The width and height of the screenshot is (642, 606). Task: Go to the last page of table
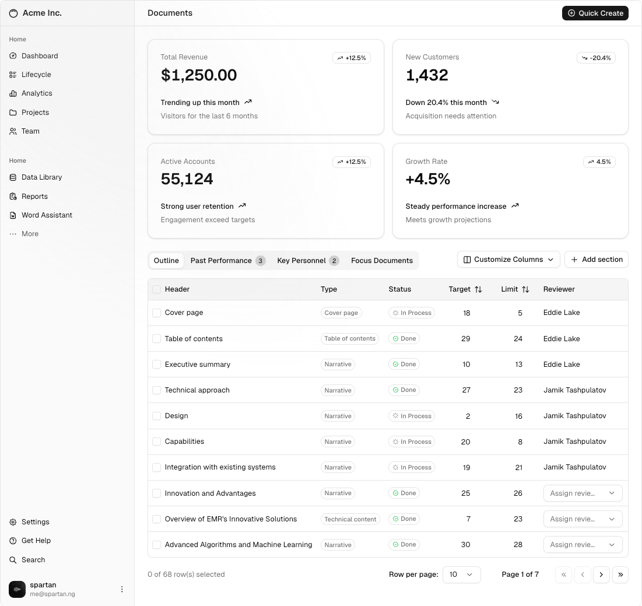(x=620, y=575)
